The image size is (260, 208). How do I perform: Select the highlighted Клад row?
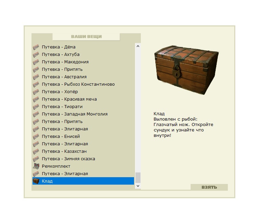click(x=83, y=181)
